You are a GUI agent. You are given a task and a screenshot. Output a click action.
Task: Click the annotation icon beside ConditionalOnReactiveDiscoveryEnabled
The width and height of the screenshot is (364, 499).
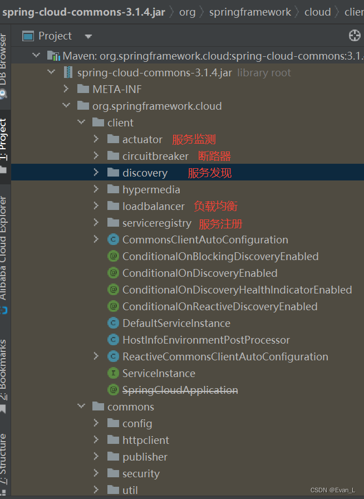pyautogui.click(x=113, y=306)
